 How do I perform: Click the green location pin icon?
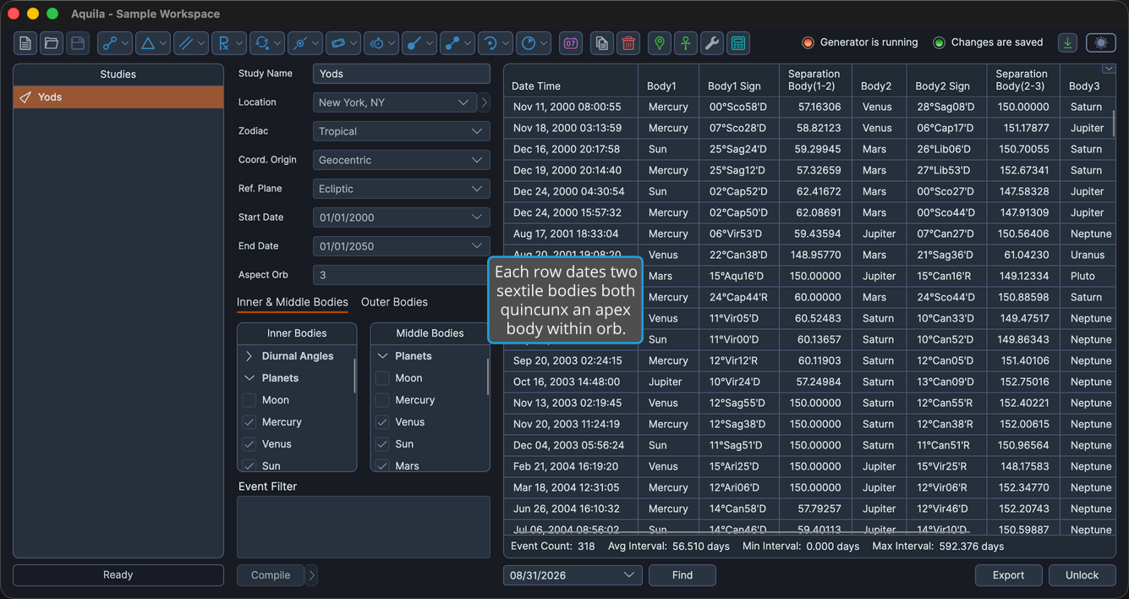(x=660, y=43)
